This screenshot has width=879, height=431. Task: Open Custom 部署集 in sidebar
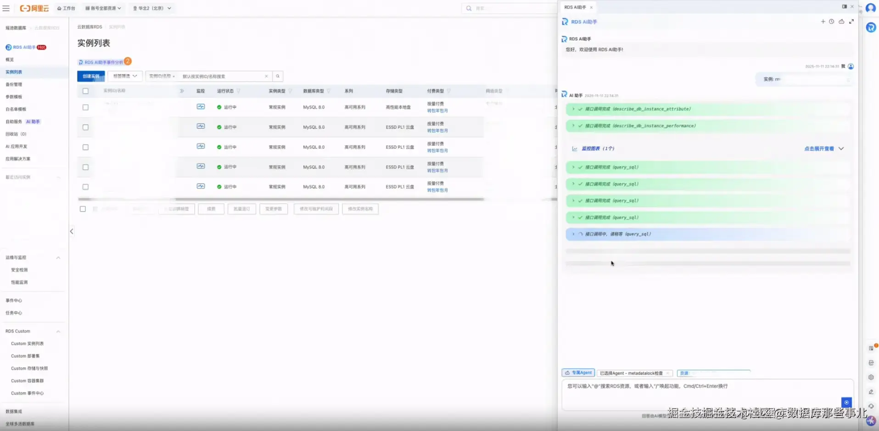[x=25, y=356]
